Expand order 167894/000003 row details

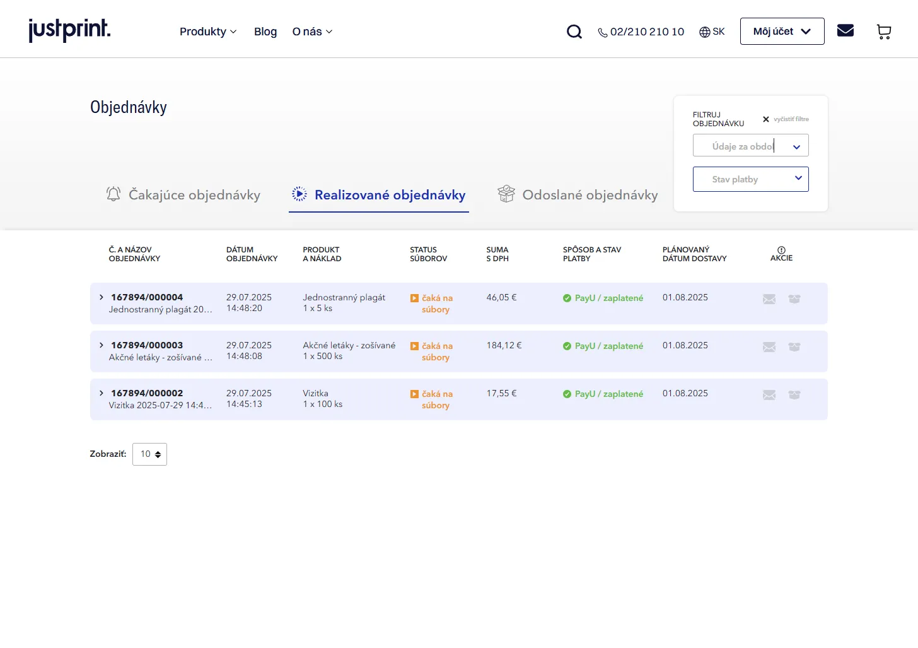coord(102,345)
